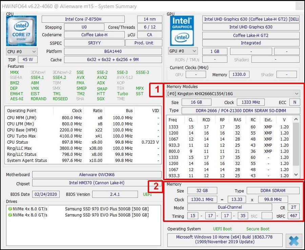Image resolution: width=305 pixels, height=250 pixels.
Task: Click the tRFC 467 field
Action: [x=293, y=215]
